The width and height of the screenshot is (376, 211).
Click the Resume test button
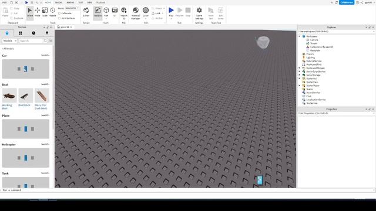tap(179, 12)
